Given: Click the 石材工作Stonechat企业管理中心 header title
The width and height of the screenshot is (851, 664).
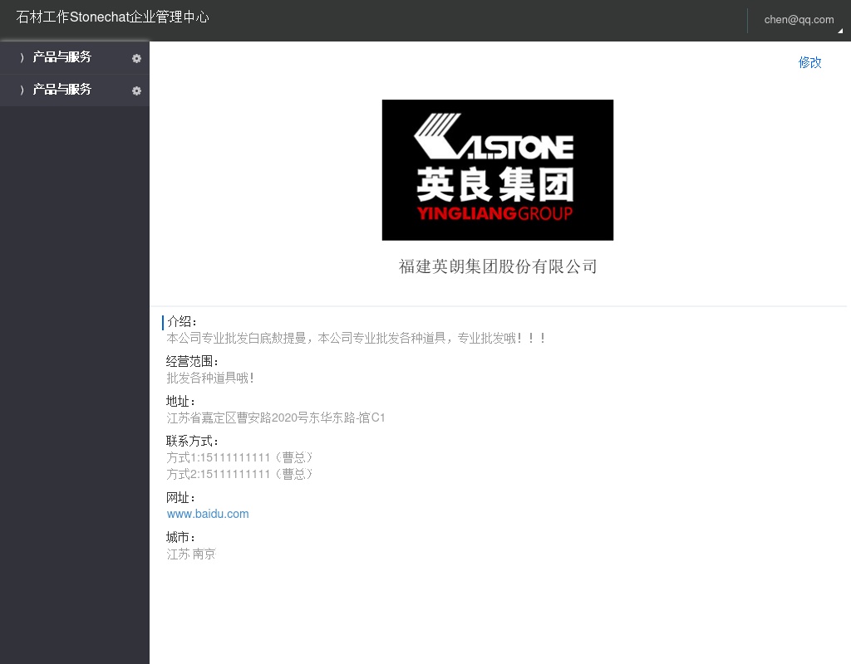Looking at the screenshot, I should pos(113,17).
